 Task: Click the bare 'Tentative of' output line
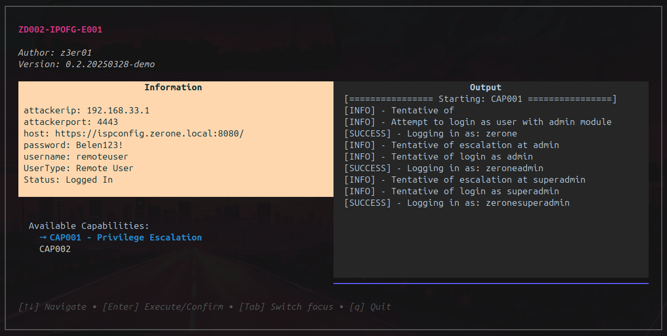[x=399, y=110]
